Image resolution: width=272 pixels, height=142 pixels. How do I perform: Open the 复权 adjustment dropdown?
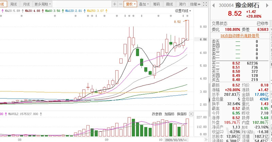(x=130, y=4)
